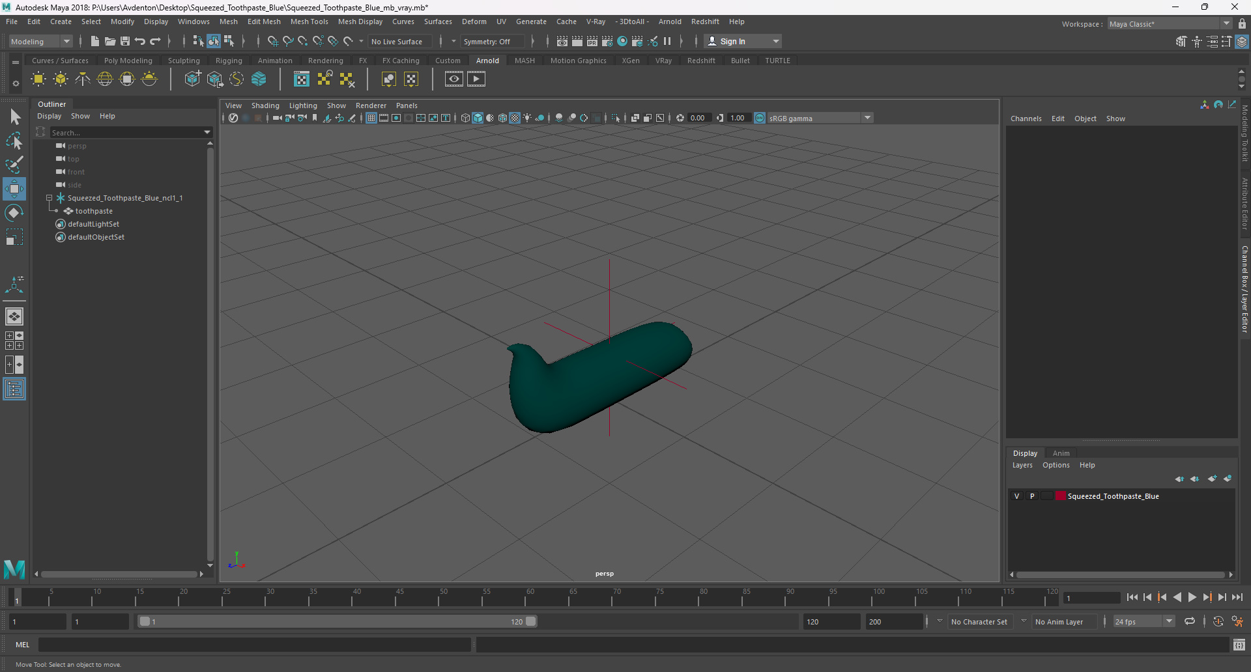
Task: Create new layer icon in the layer editor
Action: coord(1212,479)
